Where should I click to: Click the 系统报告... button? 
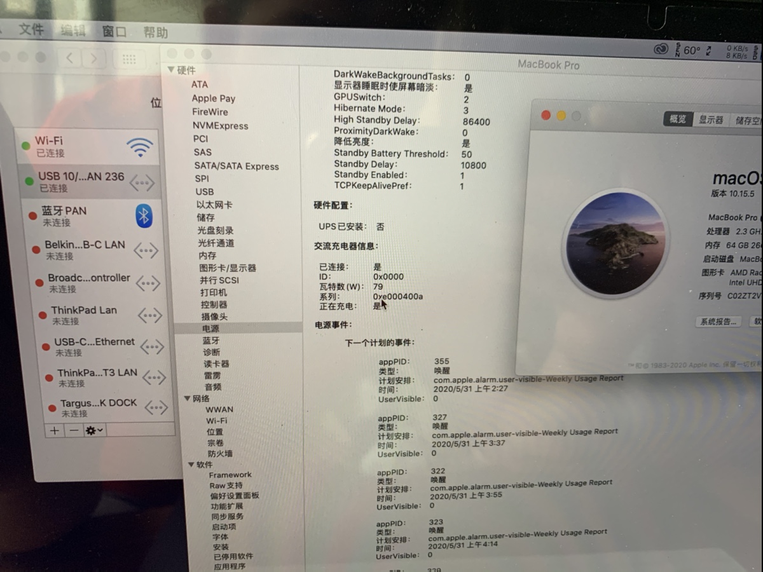tap(719, 322)
